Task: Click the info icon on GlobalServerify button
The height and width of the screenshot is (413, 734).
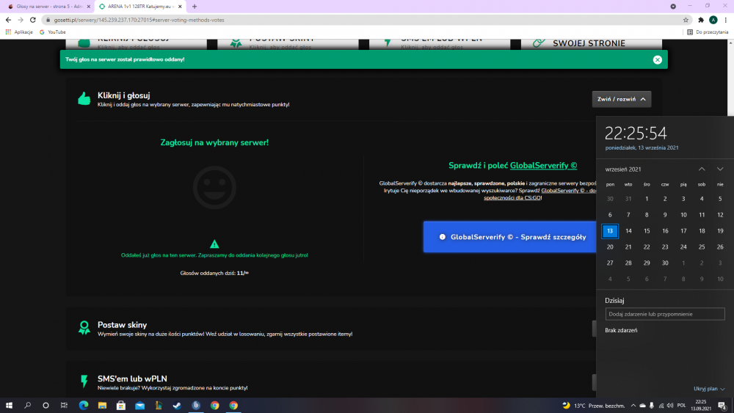Action: coord(443,237)
